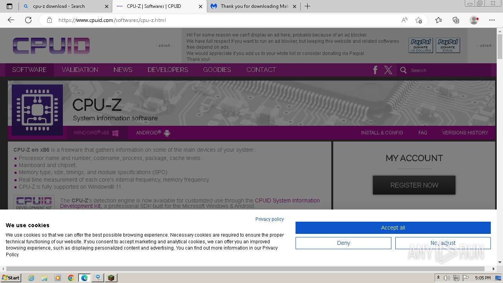The image size is (503, 283).
Task: Open Settings and more menu
Action: tap(492, 20)
